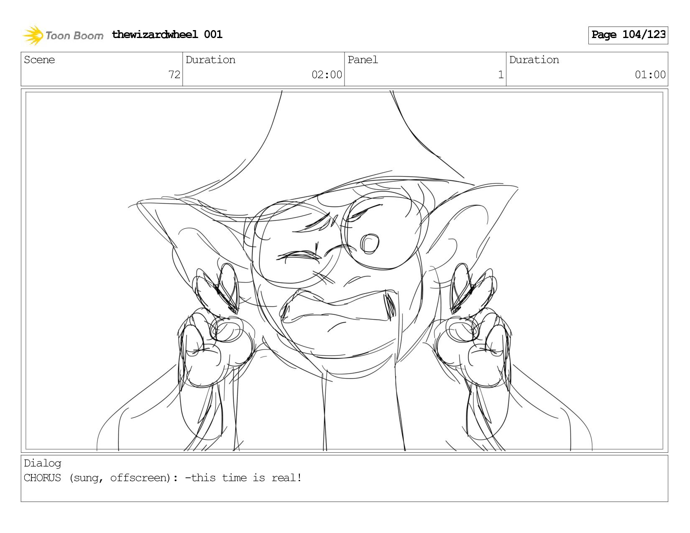Click the panel duration value 01:00
The image size is (690, 533).
(650, 75)
